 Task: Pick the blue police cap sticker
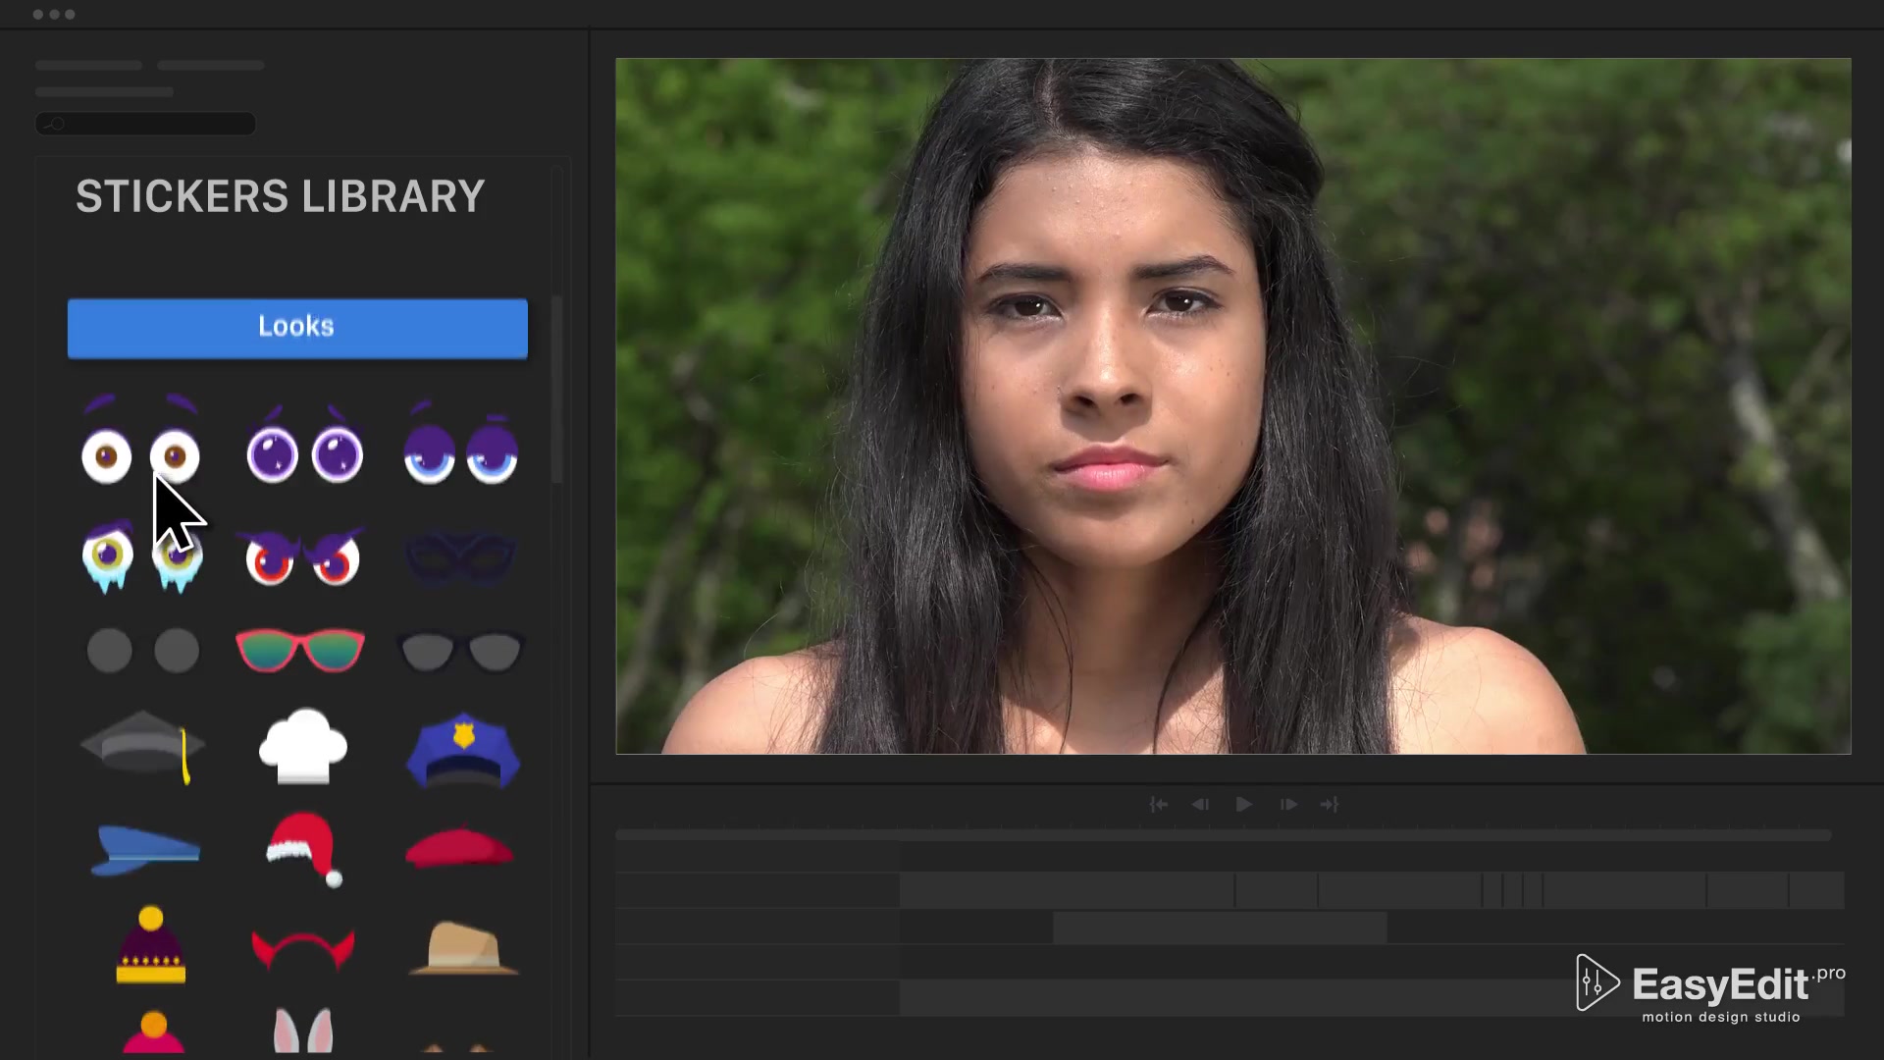click(x=462, y=752)
